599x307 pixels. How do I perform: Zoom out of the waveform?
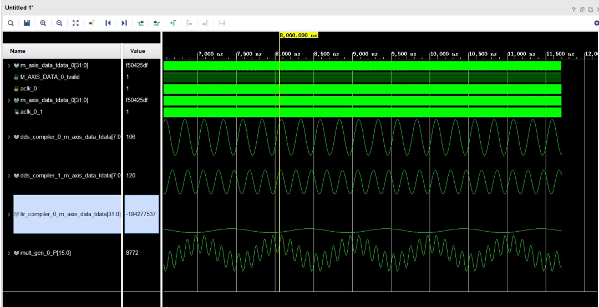point(59,23)
